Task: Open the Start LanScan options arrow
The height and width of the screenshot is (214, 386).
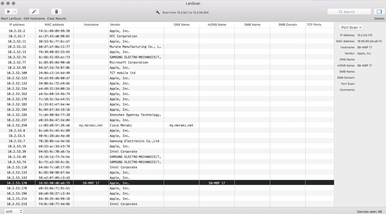Action: coord(15,12)
